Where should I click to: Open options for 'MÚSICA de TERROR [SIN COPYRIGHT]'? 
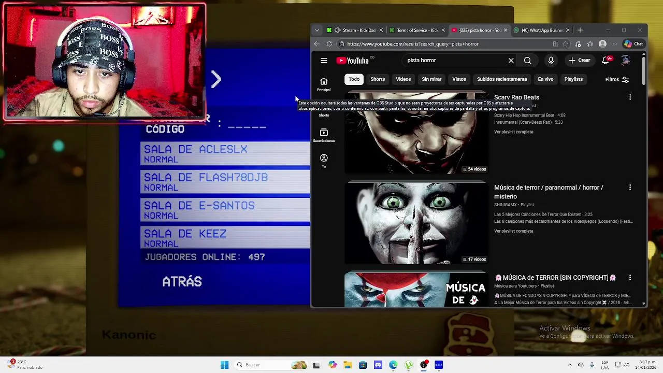click(x=630, y=278)
